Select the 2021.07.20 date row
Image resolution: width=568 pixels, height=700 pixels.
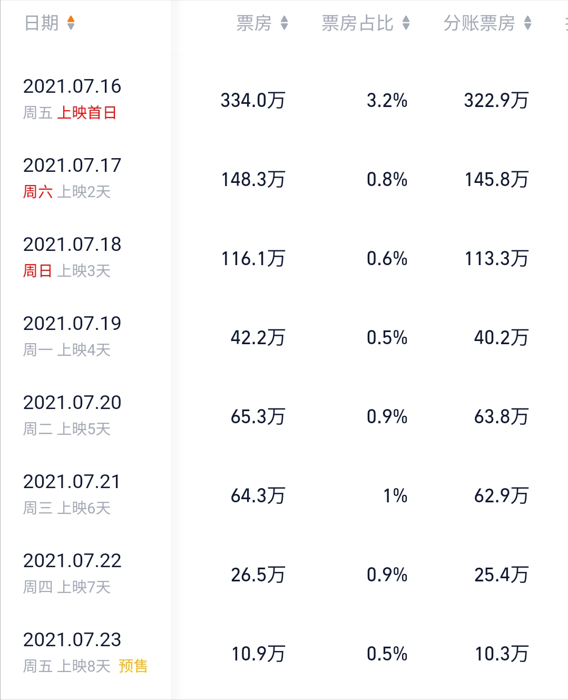(284, 416)
